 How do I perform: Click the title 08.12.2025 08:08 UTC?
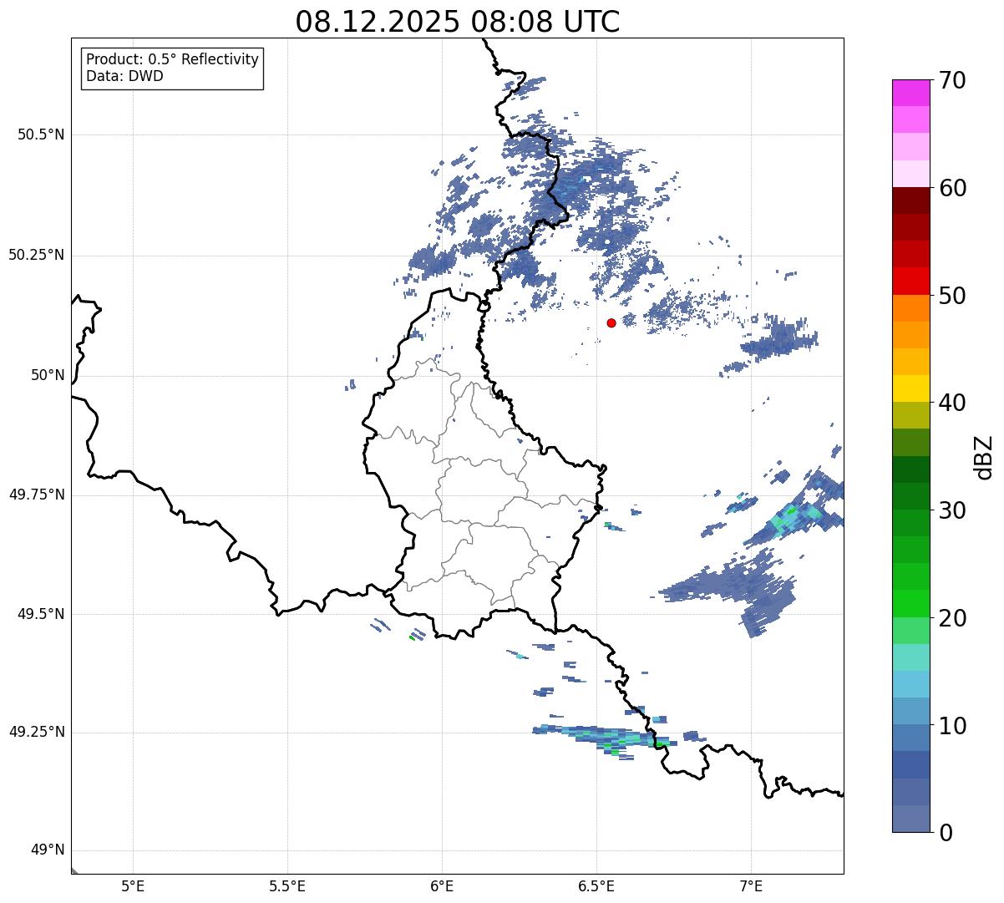tap(458, 22)
